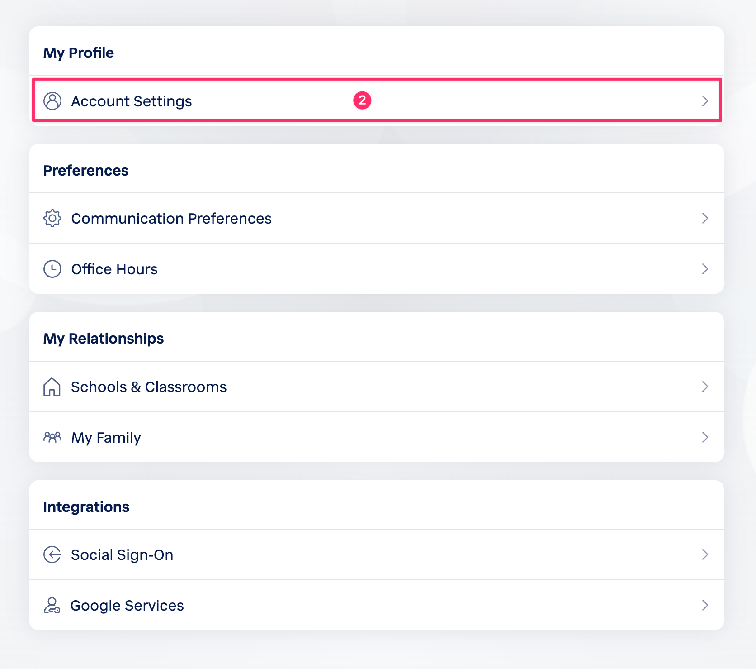Image resolution: width=756 pixels, height=669 pixels.
Task: Go to Office Hours text link
Action: (114, 269)
